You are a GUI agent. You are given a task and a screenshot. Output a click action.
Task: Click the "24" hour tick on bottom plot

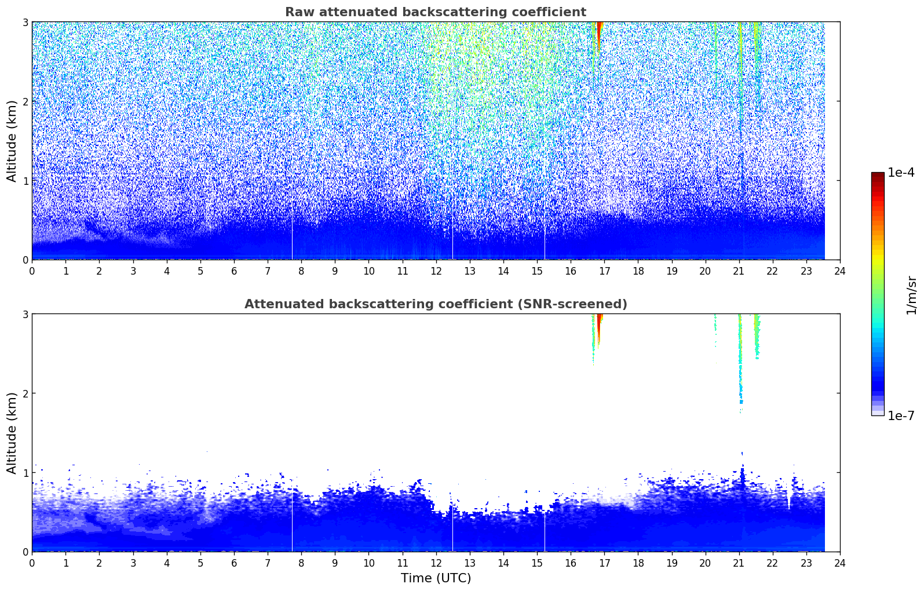pyautogui.click(x=839, y=563)
